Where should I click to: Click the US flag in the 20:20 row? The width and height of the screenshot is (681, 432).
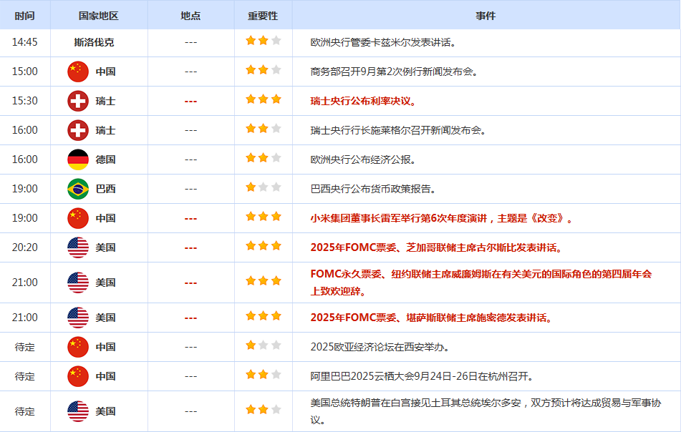point(78,247)
